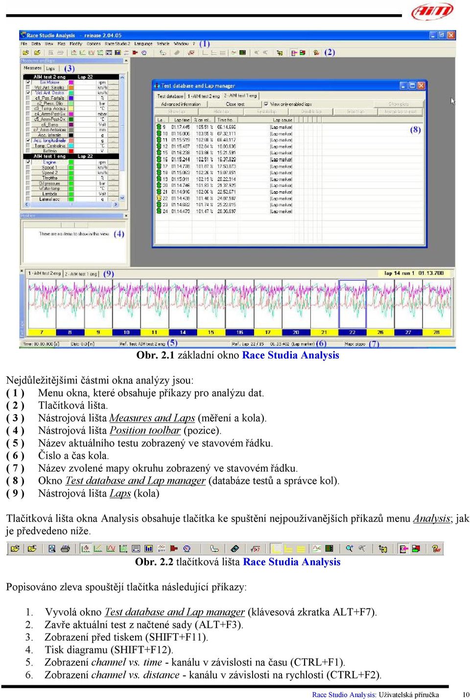Click the channel vs. time icon in the Obr. 2.2 figure
Viewport: 470px width, 699px height.
[86, 549]
